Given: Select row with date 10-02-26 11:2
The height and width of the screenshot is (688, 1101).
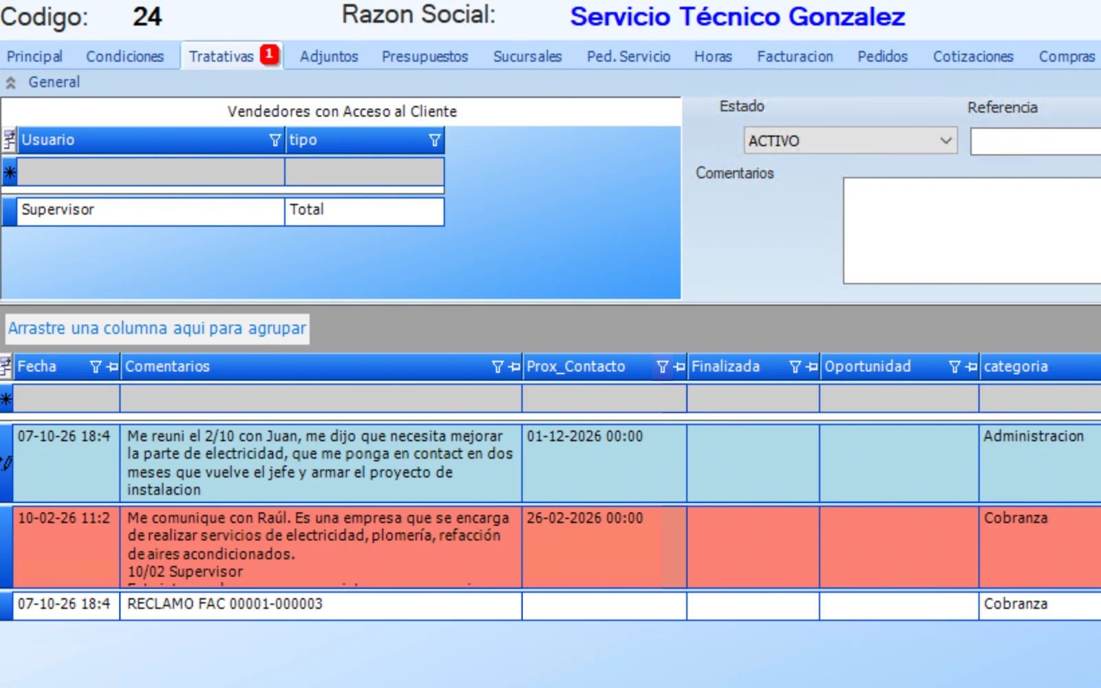Looking at the screenshot, I should pyautogui.click(x=67, y=547).
